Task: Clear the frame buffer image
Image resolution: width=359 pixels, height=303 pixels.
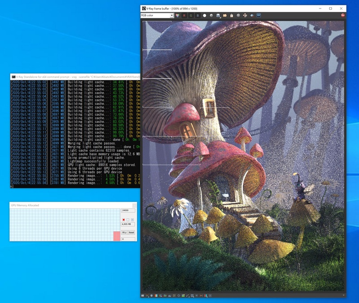Action: tap(232, 15)
